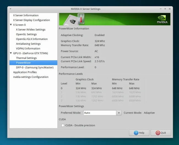Open nvidia-settings Configuration page

[31, 77]
